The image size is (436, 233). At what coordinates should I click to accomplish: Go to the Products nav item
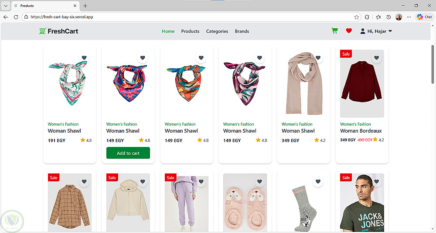tap(190, 31)
